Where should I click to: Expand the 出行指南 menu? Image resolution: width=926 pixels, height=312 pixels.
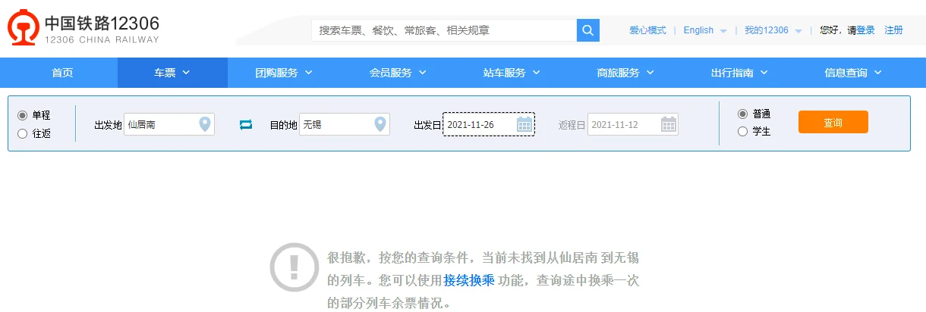[x=740, y=73]
